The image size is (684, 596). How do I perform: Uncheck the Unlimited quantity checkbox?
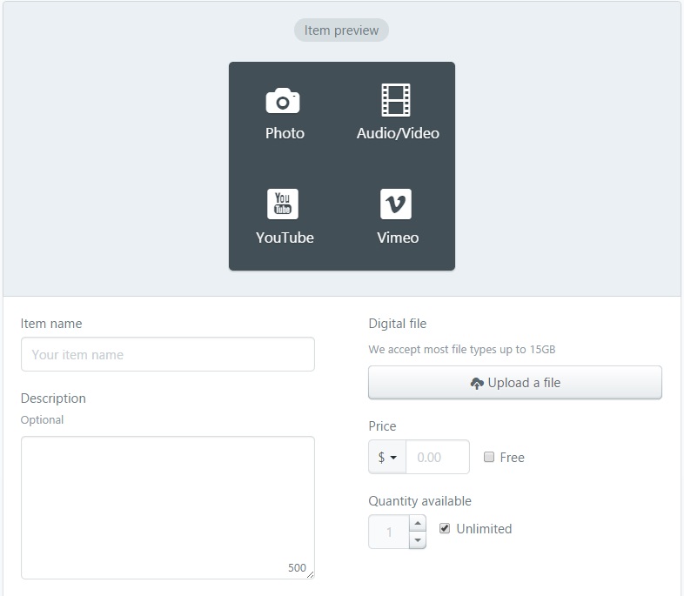tap(445, 528)
